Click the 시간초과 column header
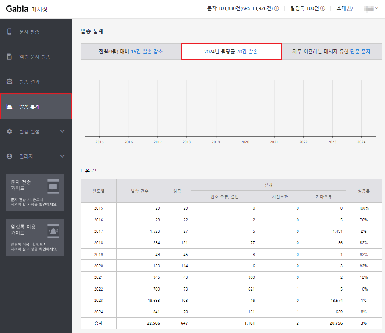 pos(280,196)
